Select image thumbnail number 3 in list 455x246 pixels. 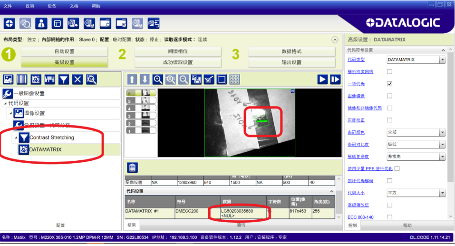(x=141, y=115)
